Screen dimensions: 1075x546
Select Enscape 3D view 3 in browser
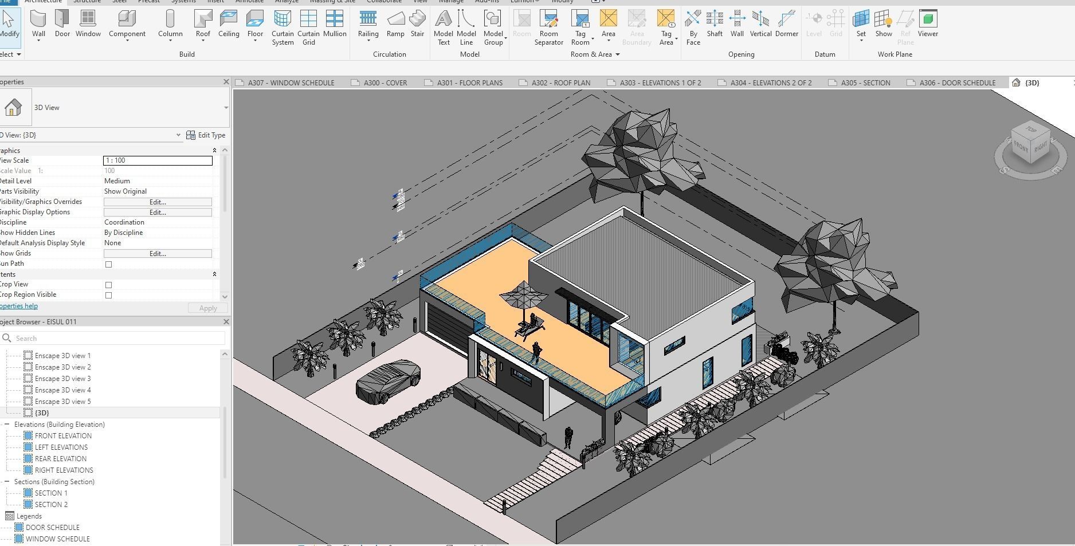(x=62, y=379)
